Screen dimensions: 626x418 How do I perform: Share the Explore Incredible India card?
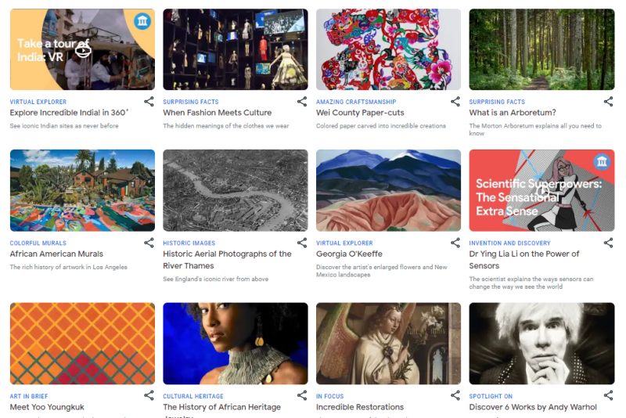pyautogui.click(x=149, y=102)
